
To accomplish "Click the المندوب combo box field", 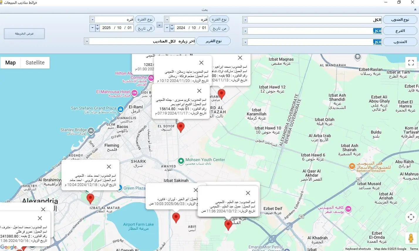I will (312, 42).
